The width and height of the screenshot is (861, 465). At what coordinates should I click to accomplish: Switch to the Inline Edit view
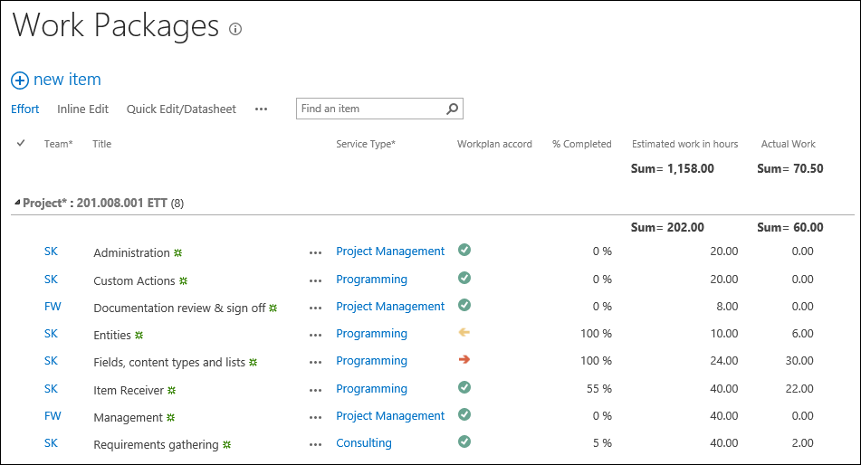click(82, 109)
